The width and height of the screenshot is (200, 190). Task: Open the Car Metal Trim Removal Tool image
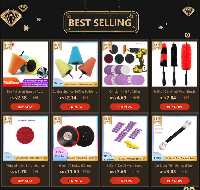tap(175, 138)
